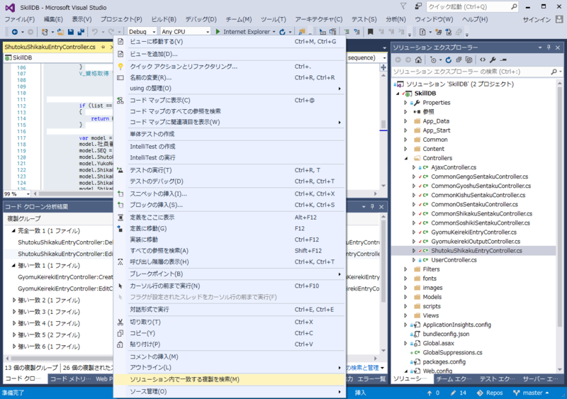
Task: Expand the App_Data folder node
Action: pos(405,121)
